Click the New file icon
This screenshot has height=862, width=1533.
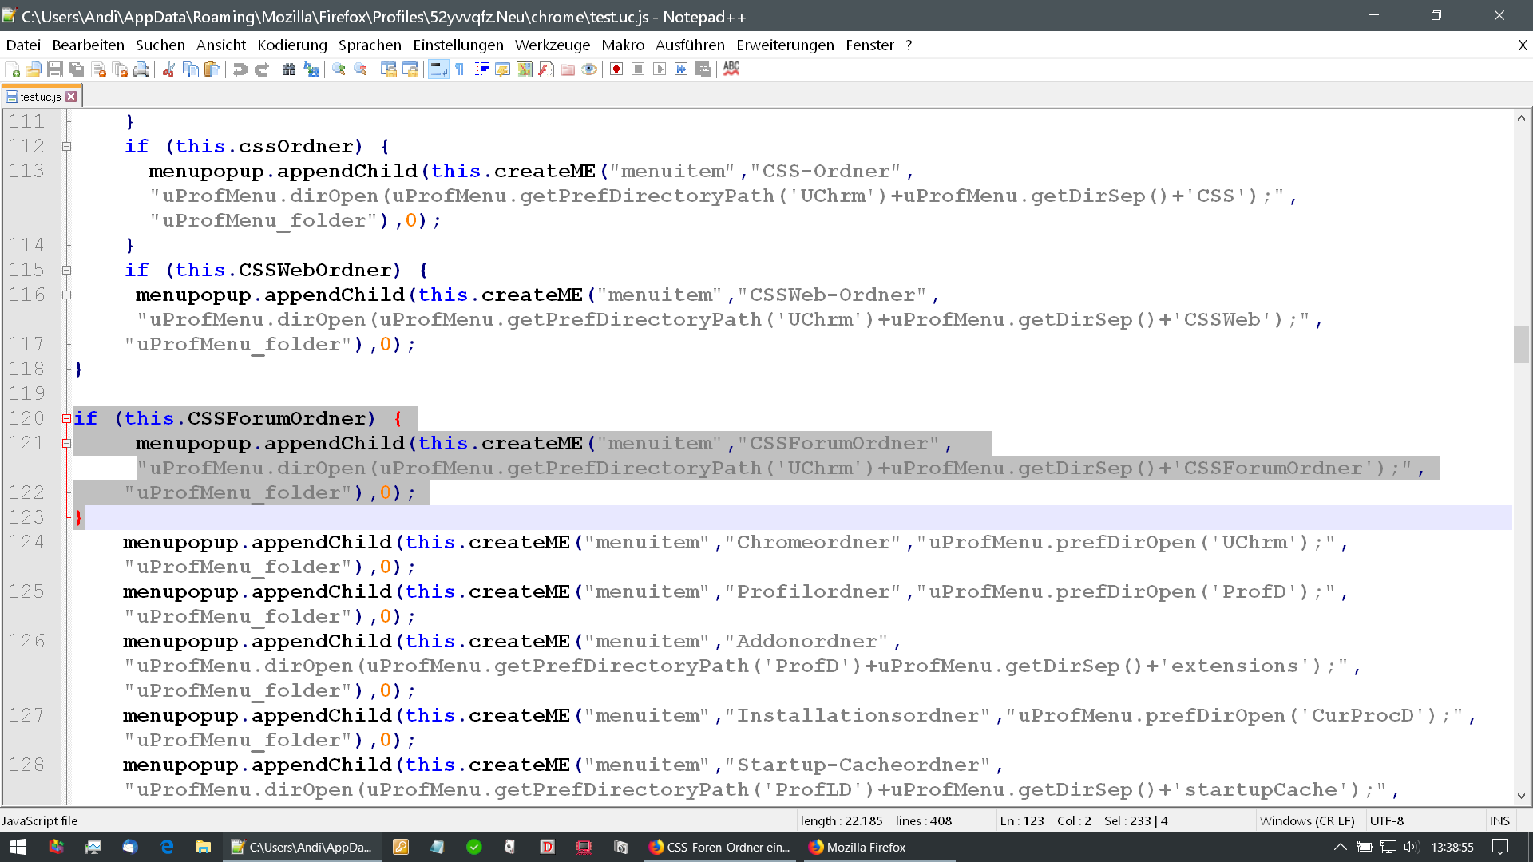[12, 69]
